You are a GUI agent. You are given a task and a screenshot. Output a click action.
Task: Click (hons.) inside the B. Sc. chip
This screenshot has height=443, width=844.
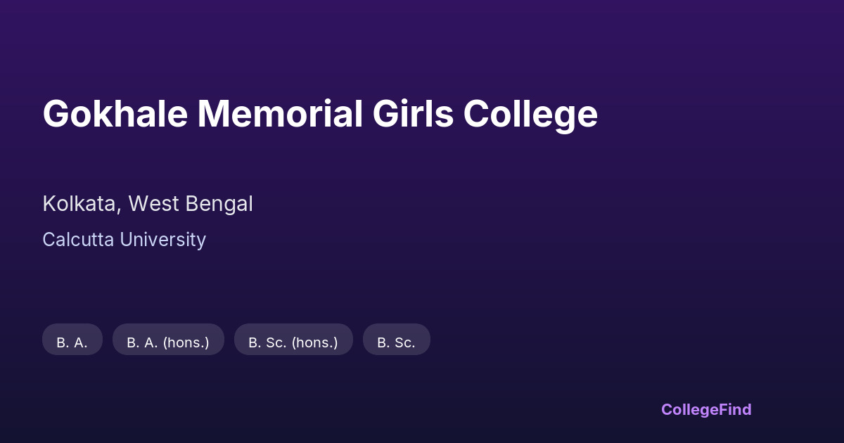[x=314, y=342]
